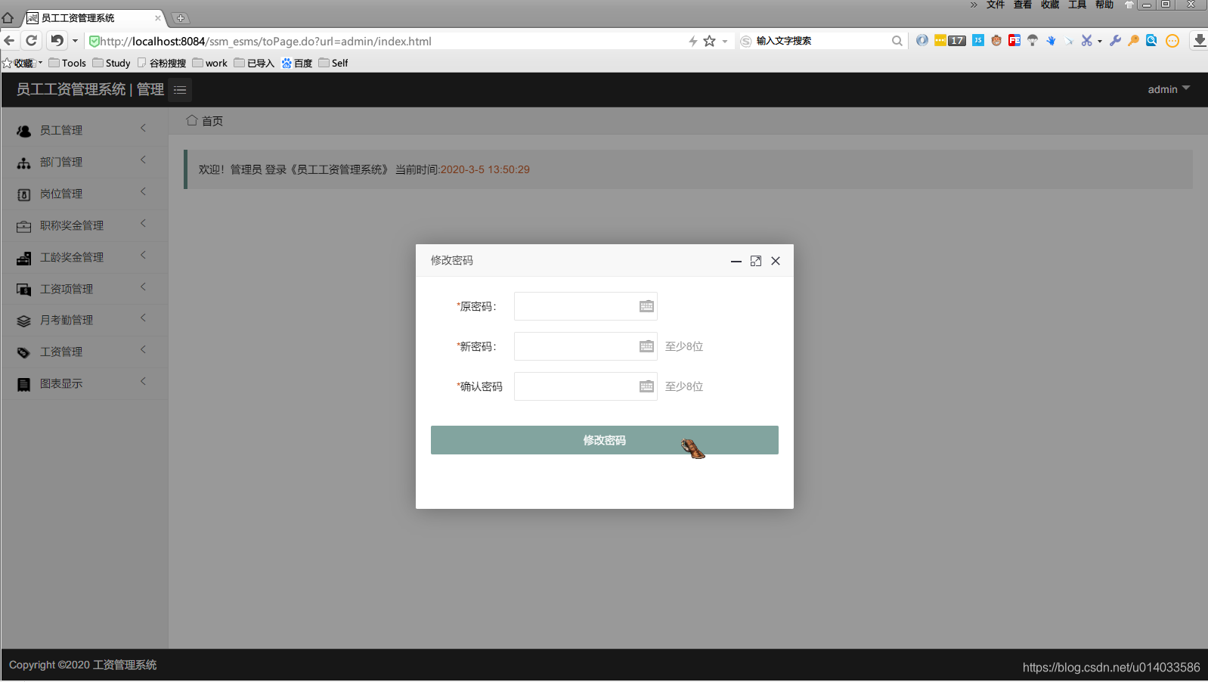Open the Self bookmark folder
This screenshot has width=1208, height=682.
click(333, 63)
